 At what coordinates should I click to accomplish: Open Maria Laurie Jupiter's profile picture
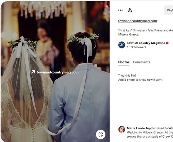(121, 130)
